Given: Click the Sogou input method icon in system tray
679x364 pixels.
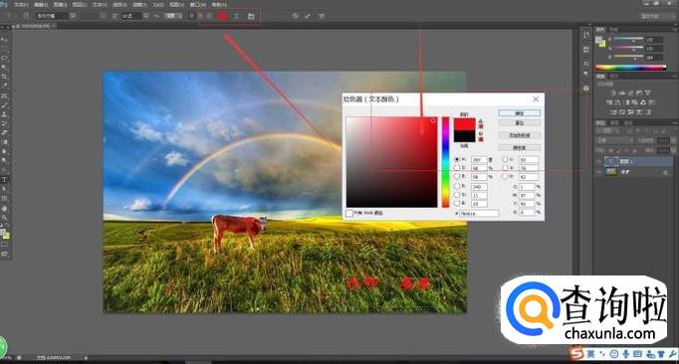Looking at the screenshot, I should coord(576,354).
